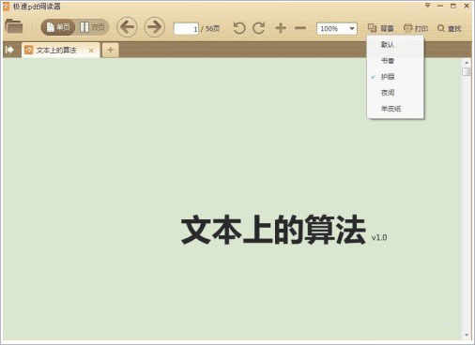Screen dimensions: 475x345
Task: Switch to double page (双页) view
Action: (x=92, y=27)
